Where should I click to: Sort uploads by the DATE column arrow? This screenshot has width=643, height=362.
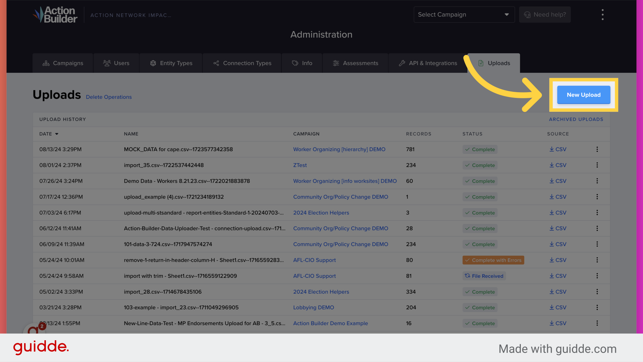[x=57, y=134]
